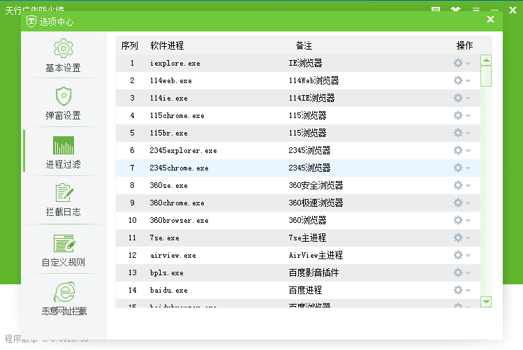Expand action dropdown arrow for 114web.exe

point(468,81)
